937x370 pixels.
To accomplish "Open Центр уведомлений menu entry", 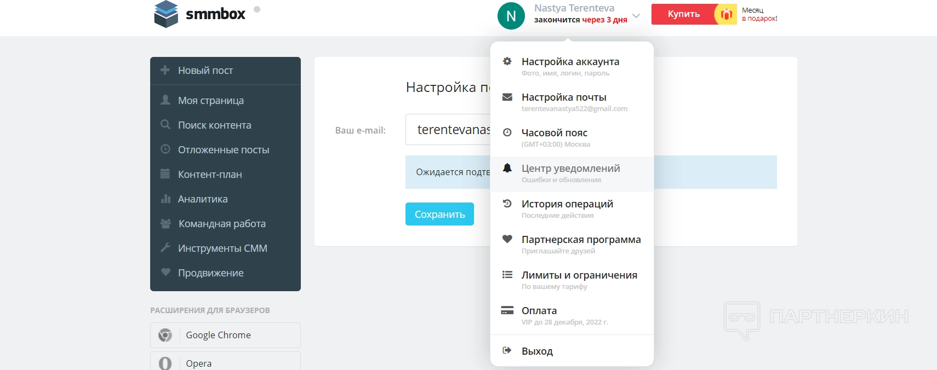I will [x=572, y=174].
